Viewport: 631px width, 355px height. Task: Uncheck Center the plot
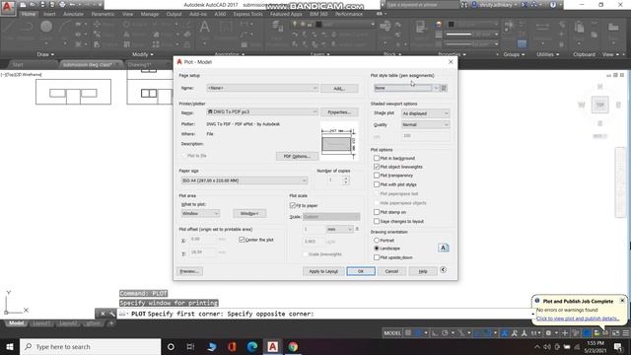click(x=242, y=240)
